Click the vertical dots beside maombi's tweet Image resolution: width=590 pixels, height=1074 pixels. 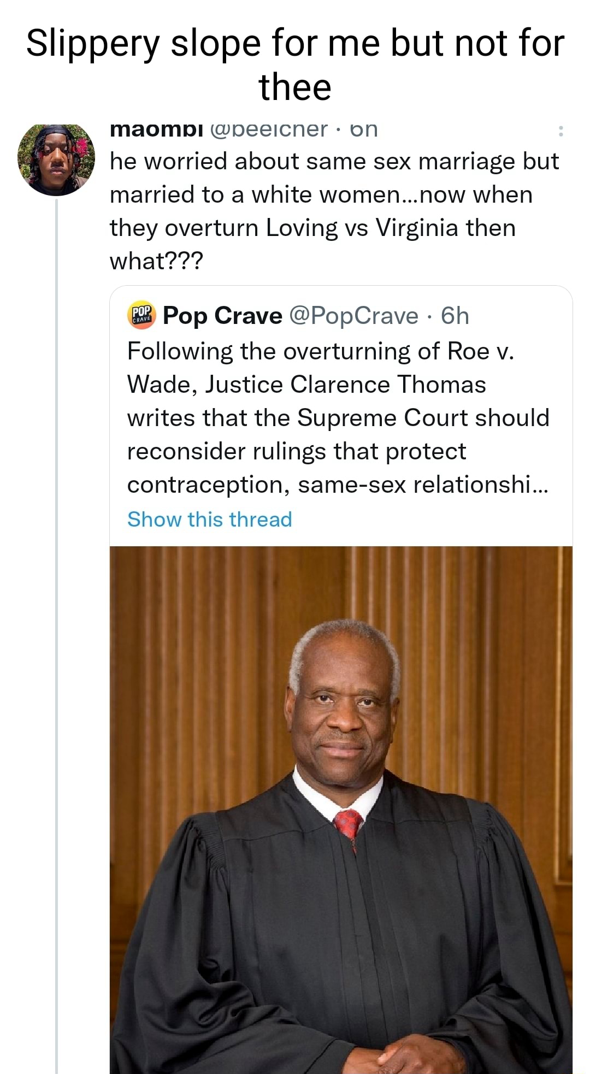pos(560,129)
